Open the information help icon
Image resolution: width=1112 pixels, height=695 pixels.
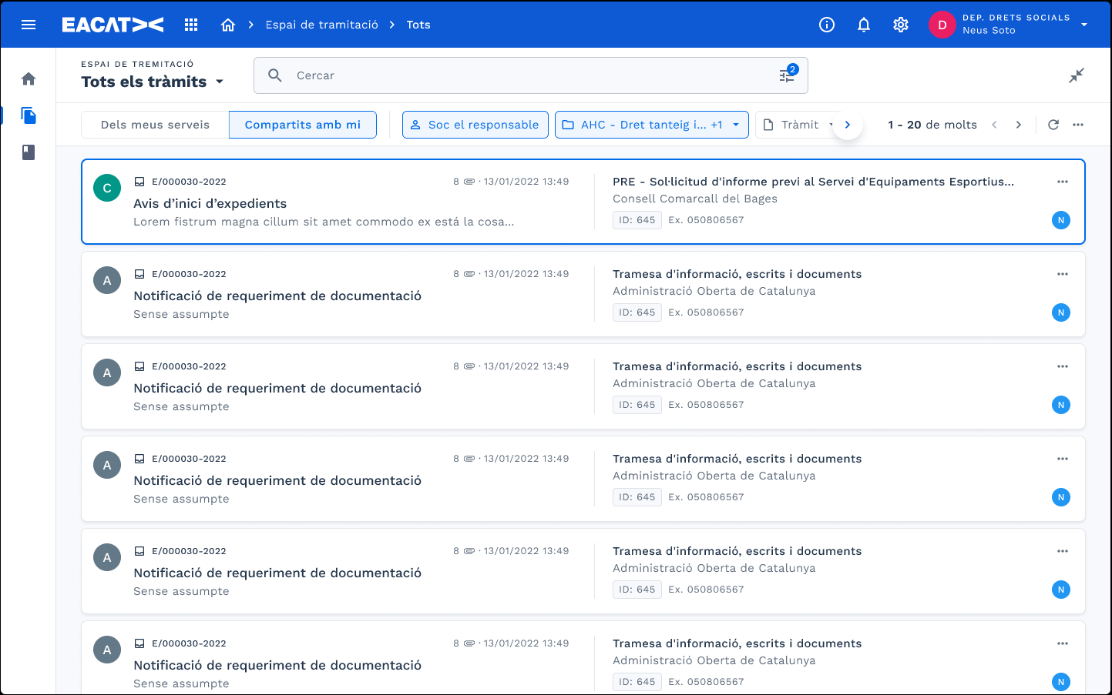pyautogui.click(x=827, y=25)
